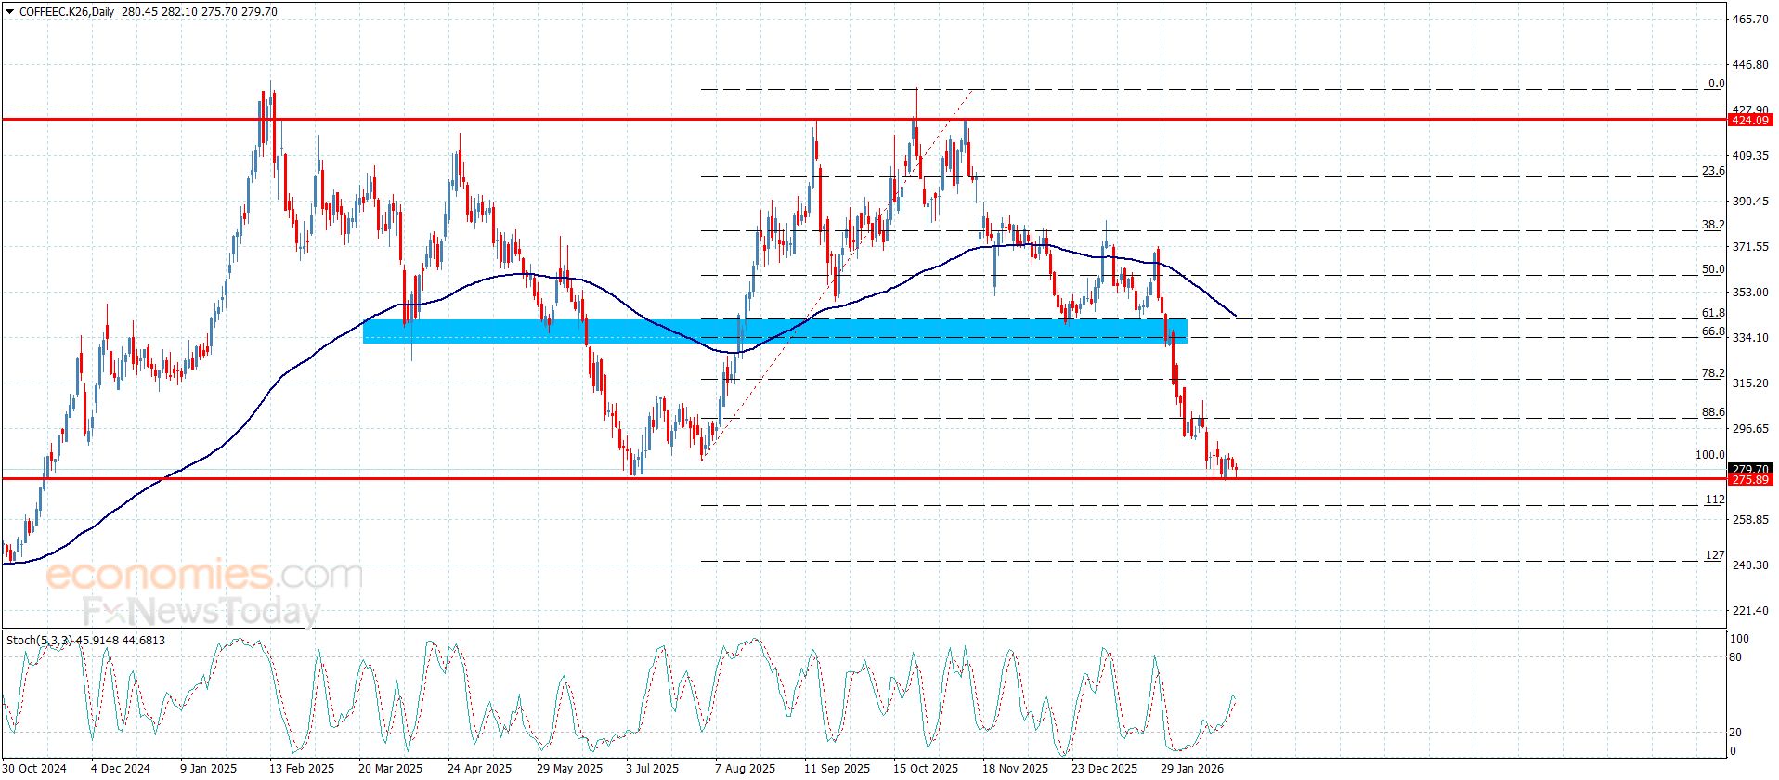Screen dimensions: 1779x780
Task: Click the 127 Fibonacci extension label
Action: (1715, 555)
